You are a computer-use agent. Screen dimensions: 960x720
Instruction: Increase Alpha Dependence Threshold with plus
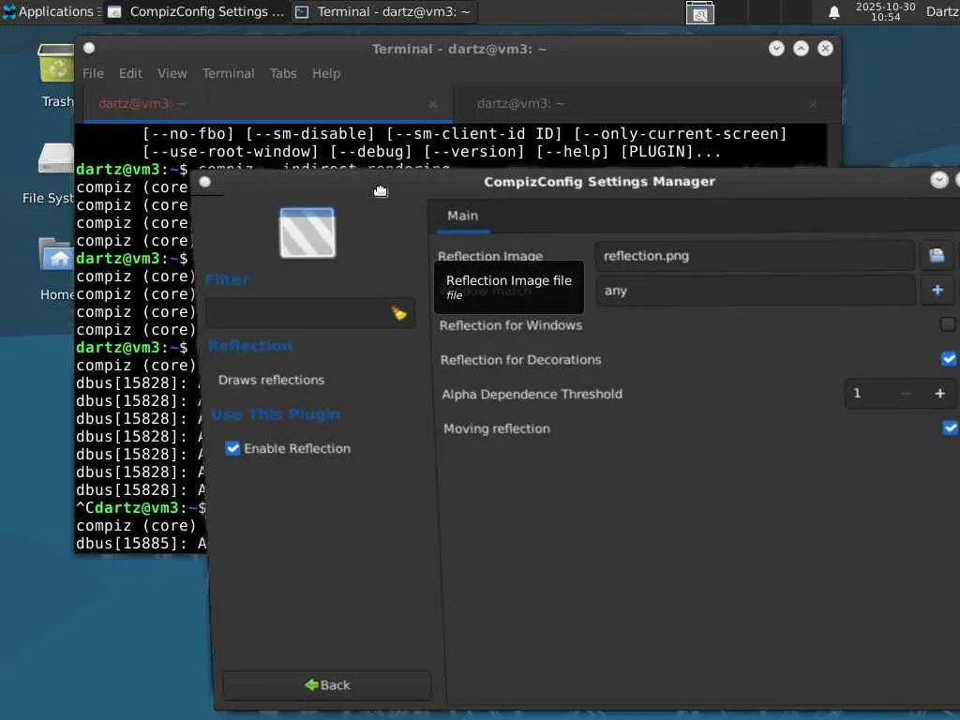point(939,394)
